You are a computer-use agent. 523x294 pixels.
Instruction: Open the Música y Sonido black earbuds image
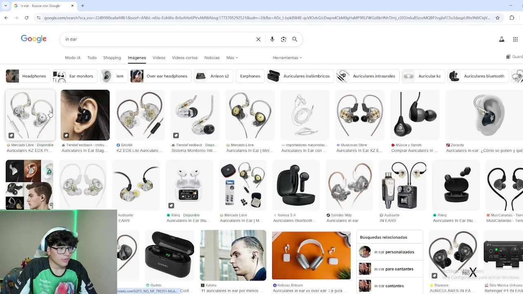415,115
